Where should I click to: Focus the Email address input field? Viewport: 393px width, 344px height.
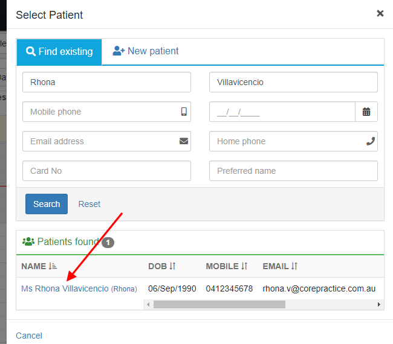[106, 141]
